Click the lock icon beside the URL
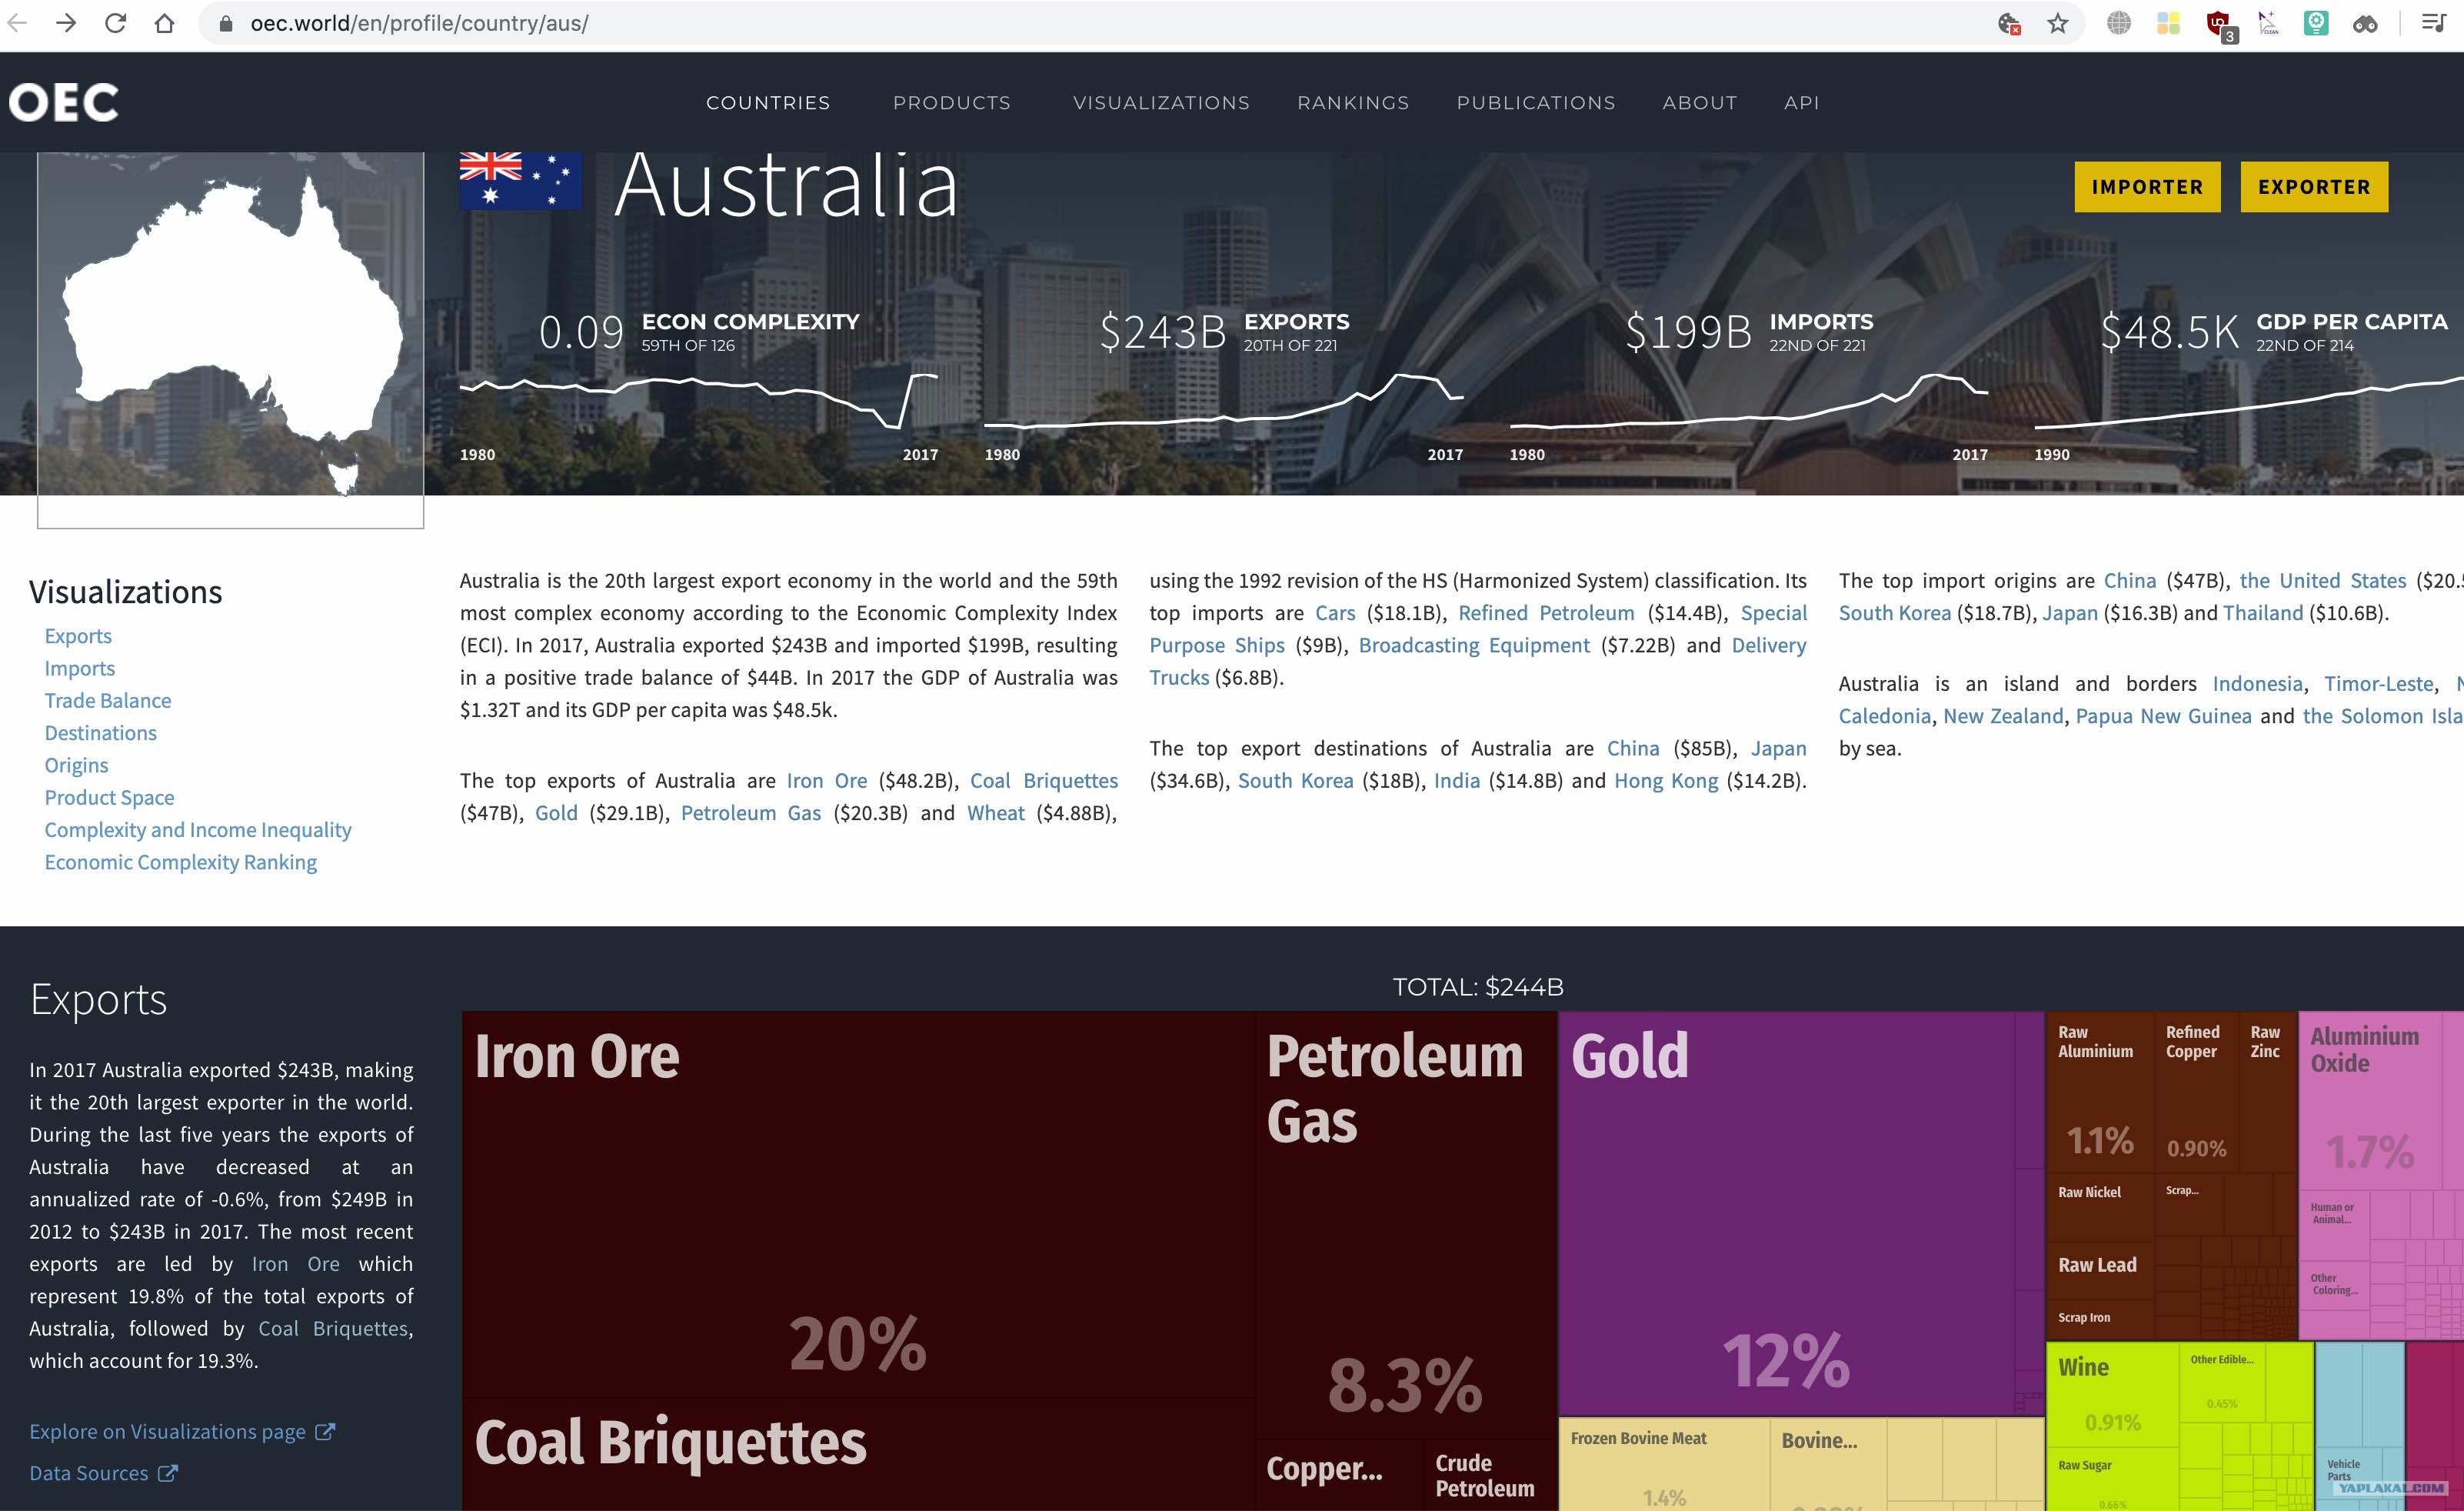 pyautogui.click(x=226, y=23)
